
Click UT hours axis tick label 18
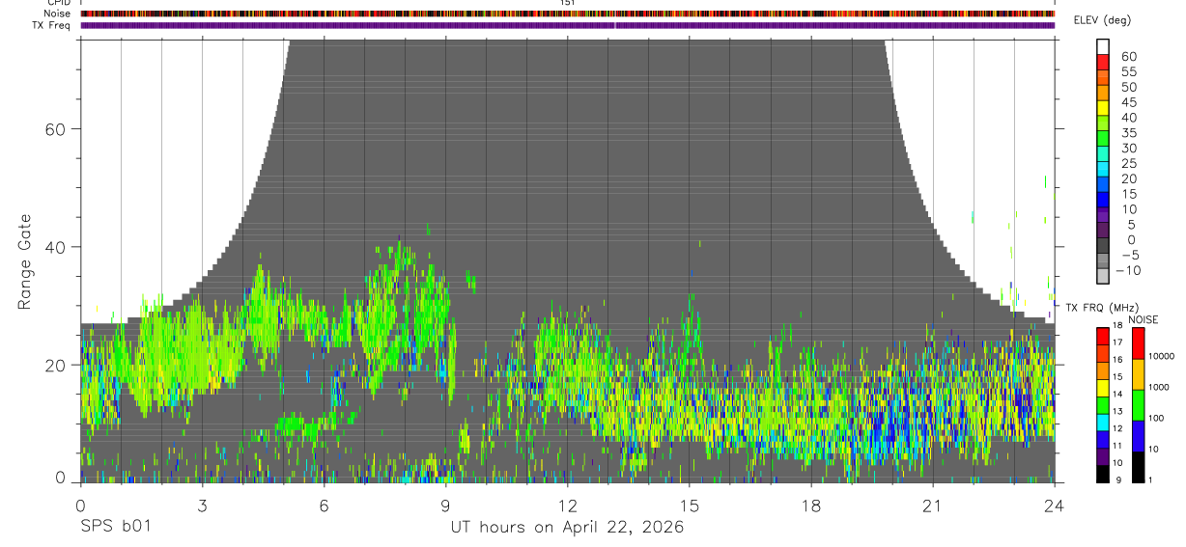point(810,505)
